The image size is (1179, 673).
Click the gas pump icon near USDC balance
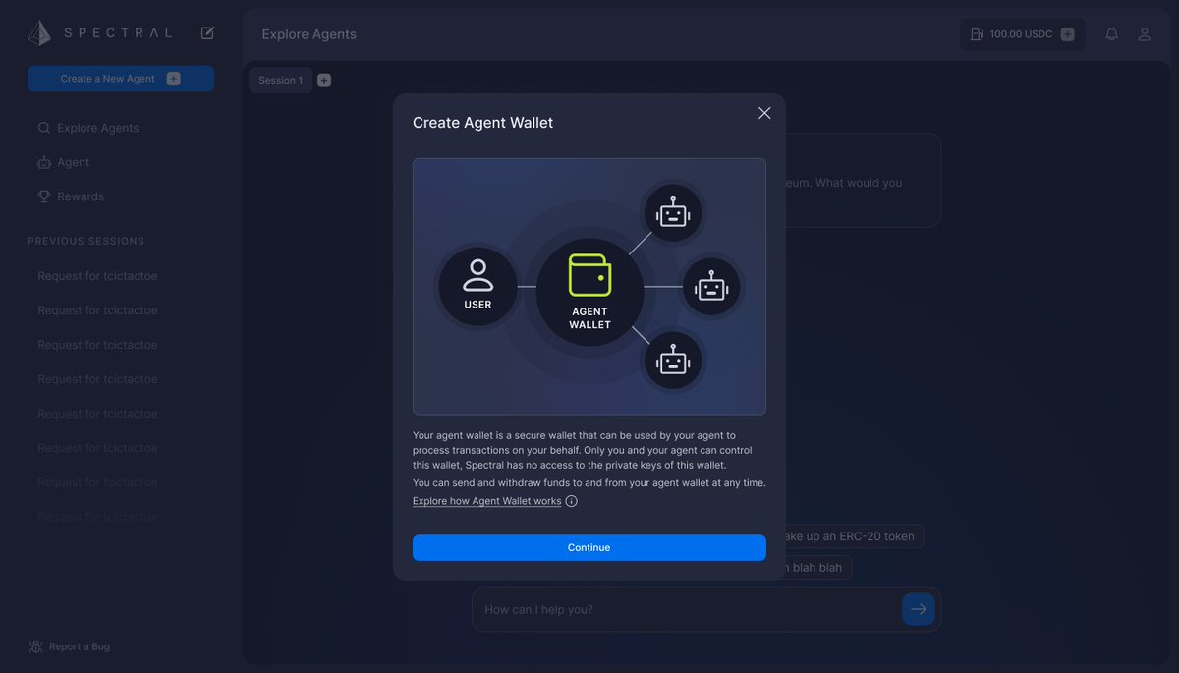pyautogui.click(x=977, y=34)
